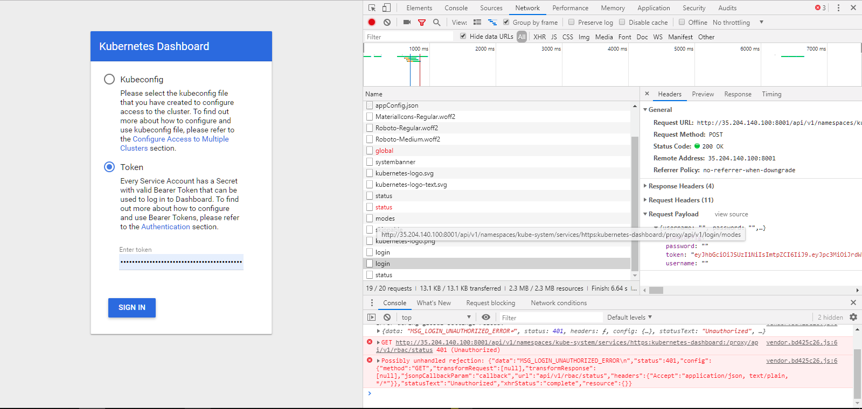Toggle the Group by frame checkbox
This screenshot has width=862, height=409.
pyautogui.click(x=506, y=22)
